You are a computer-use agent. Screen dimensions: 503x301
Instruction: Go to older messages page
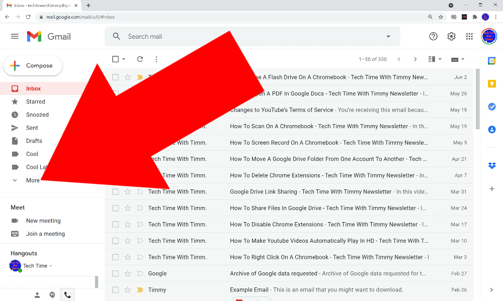[415, 59]
